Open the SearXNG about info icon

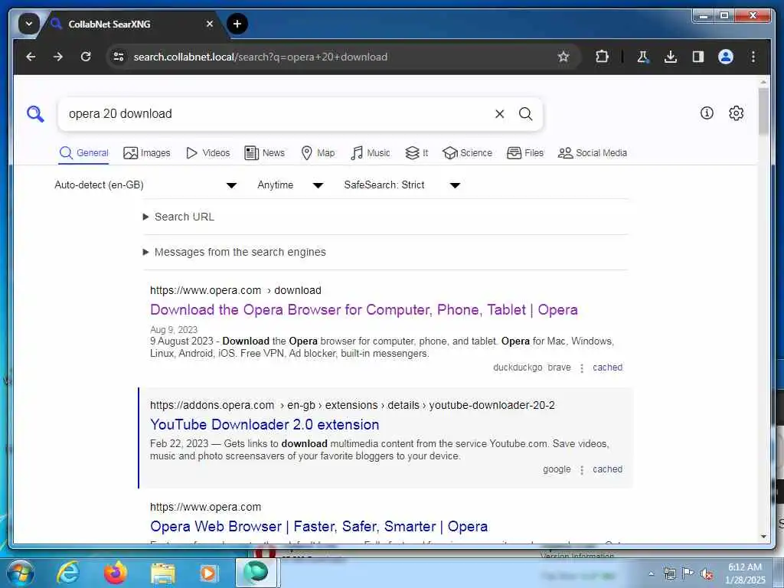point(707,113)
